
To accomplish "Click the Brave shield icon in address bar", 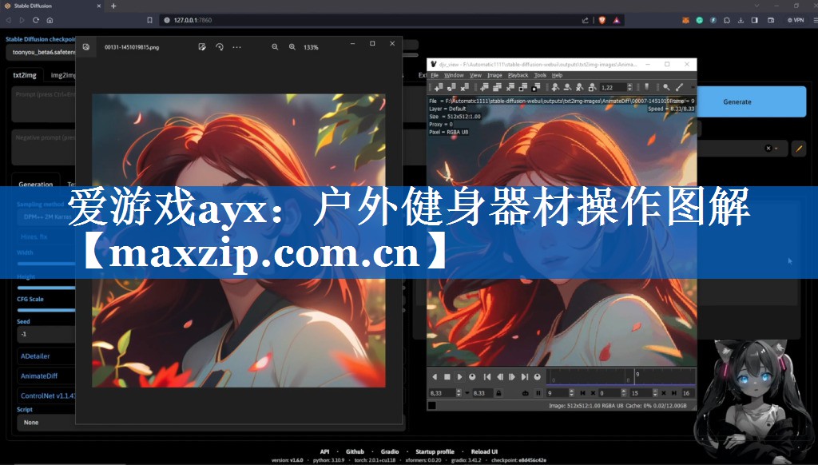I will (x=602, y=20).
